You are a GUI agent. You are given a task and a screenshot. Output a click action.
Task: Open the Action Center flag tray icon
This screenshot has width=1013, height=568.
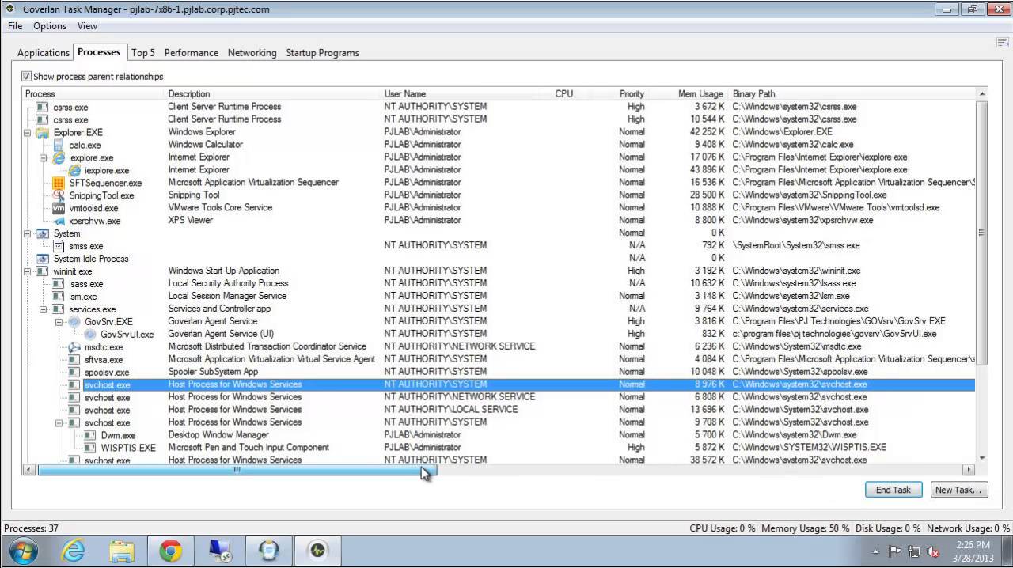(x=895, y=551)
